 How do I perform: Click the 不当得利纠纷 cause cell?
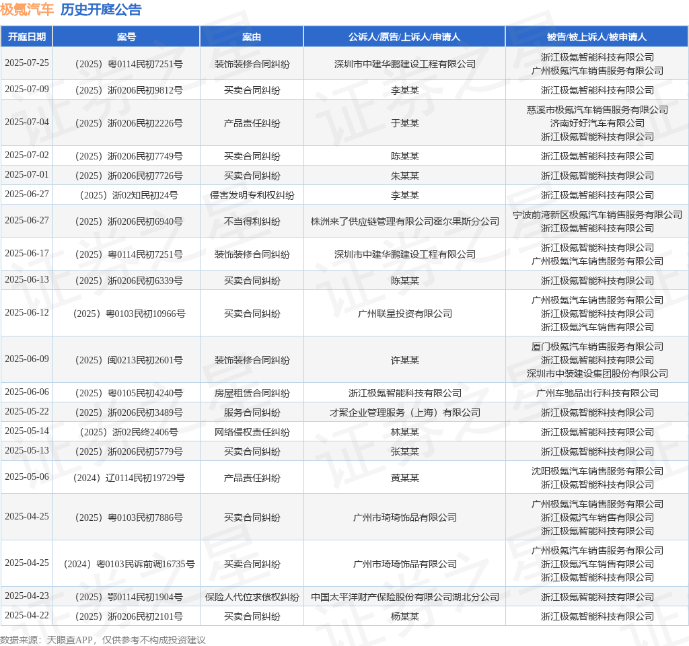point(252,221)
